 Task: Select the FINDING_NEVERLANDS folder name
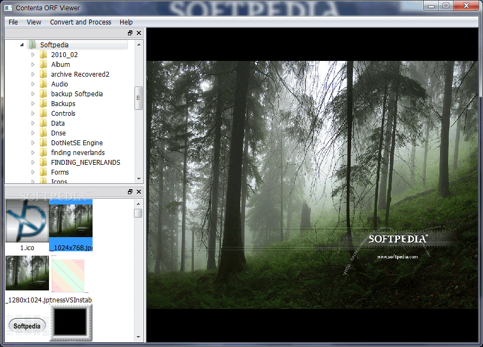pyautogui.click(x=85, y=163)
